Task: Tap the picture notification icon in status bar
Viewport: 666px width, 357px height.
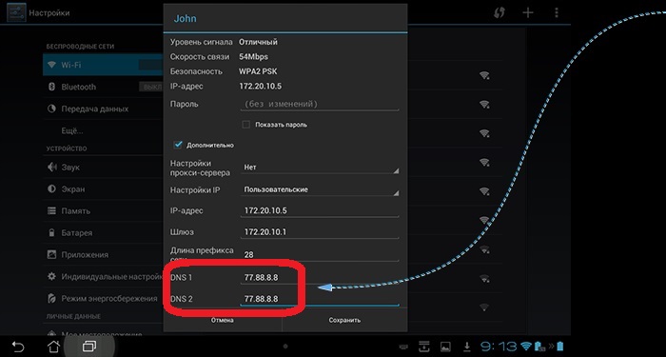Action: pyautogui.click(x=445, y=347)
